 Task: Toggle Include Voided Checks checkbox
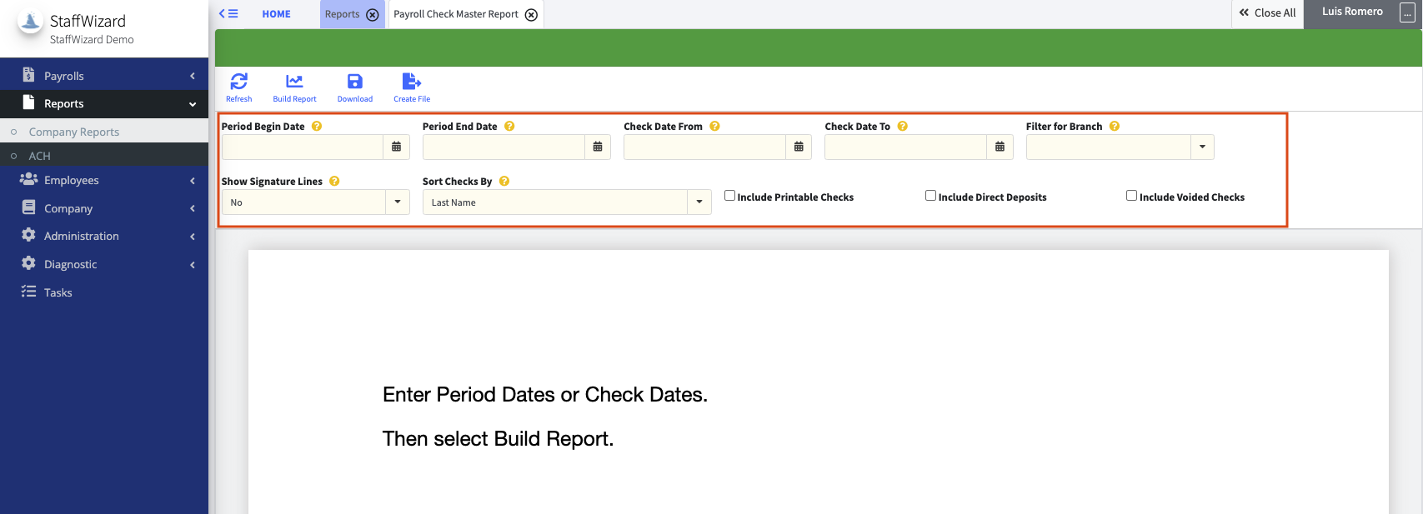point(1131,196)
